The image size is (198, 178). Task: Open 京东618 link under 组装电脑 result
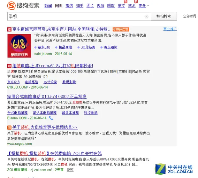click(13, 82)
